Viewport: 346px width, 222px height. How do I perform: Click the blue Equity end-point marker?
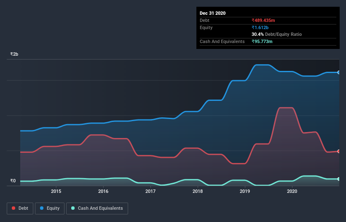pos(339,73)
